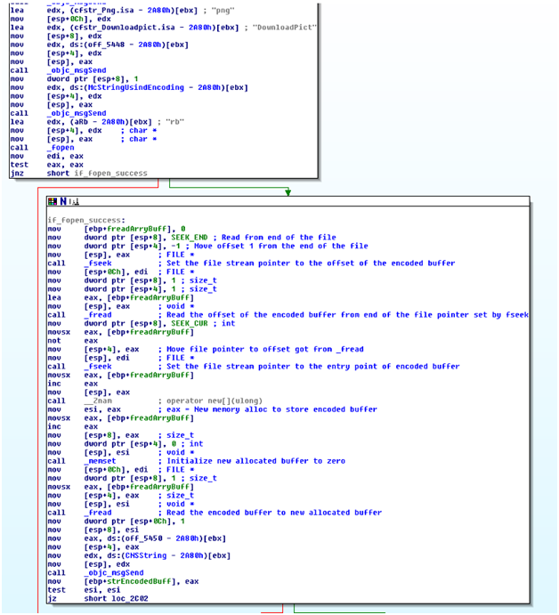Click _fread call reading offset of encoded buffer
The width and height of the screenshot is (559, 615).
click(288, 315)
